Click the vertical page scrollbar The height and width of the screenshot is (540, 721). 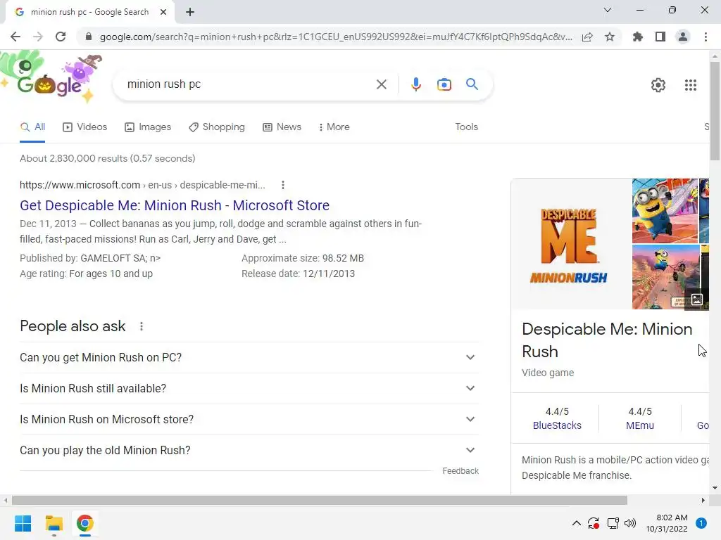tap(715, 110)
